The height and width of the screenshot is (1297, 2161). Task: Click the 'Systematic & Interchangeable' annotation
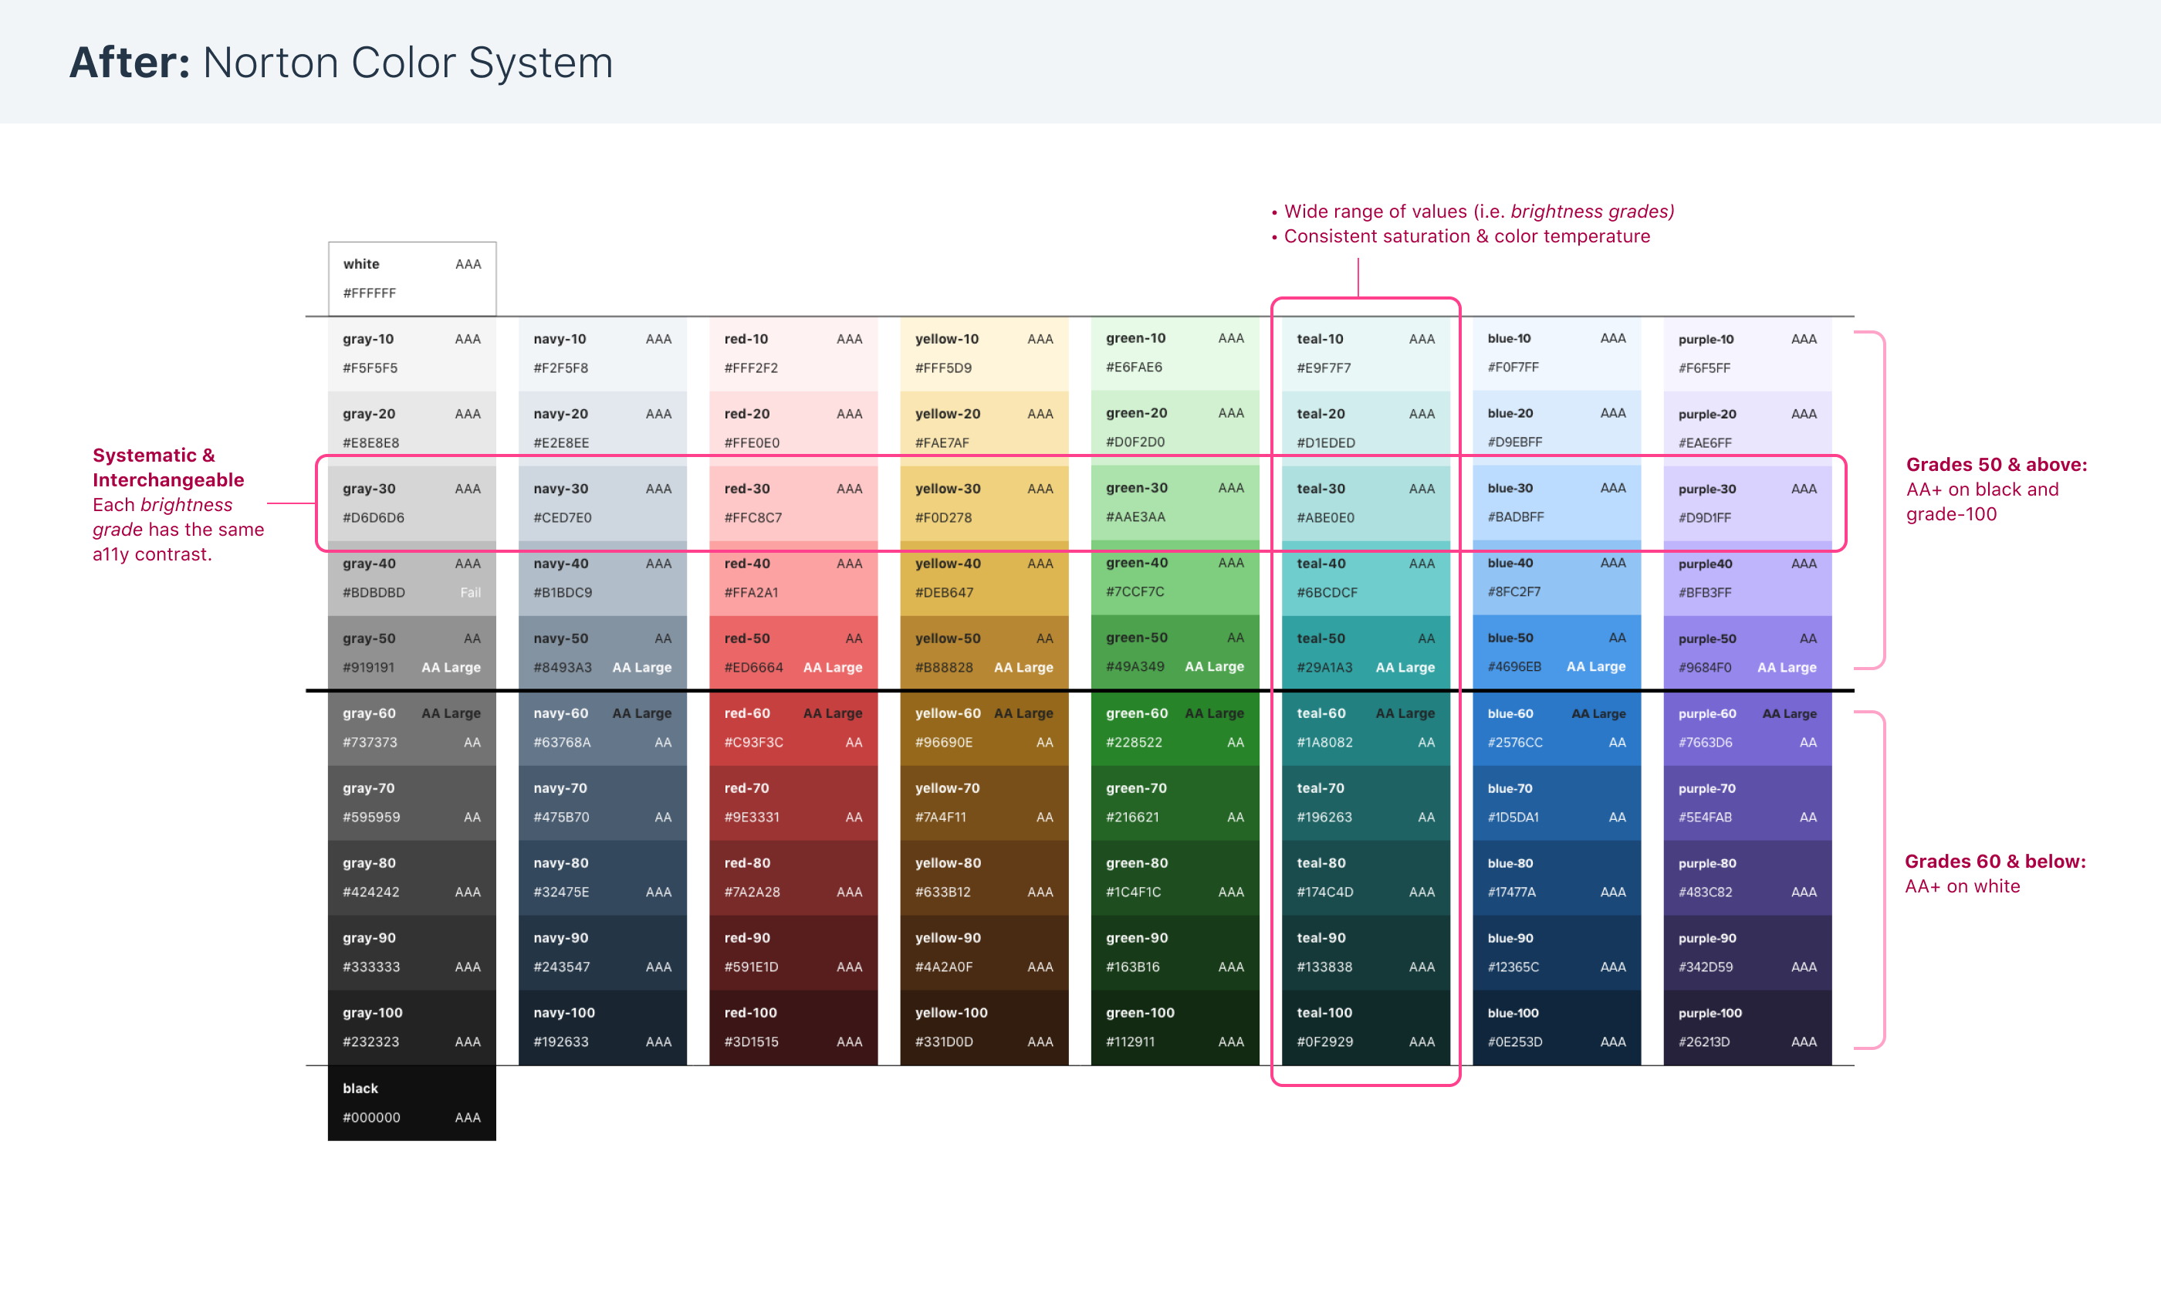[x=168, y=468]
